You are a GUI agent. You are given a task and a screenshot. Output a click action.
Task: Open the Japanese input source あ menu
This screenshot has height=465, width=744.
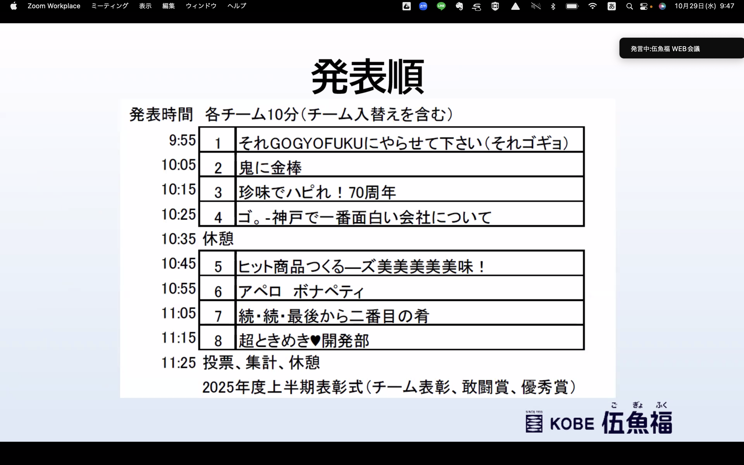[611, 6]
